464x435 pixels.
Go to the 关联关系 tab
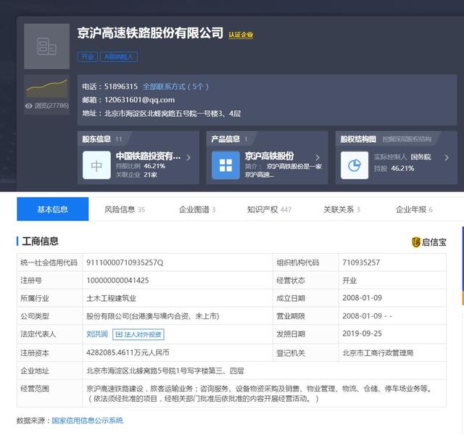[341, 210]
